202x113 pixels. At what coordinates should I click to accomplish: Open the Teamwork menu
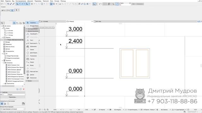point(45,1)
